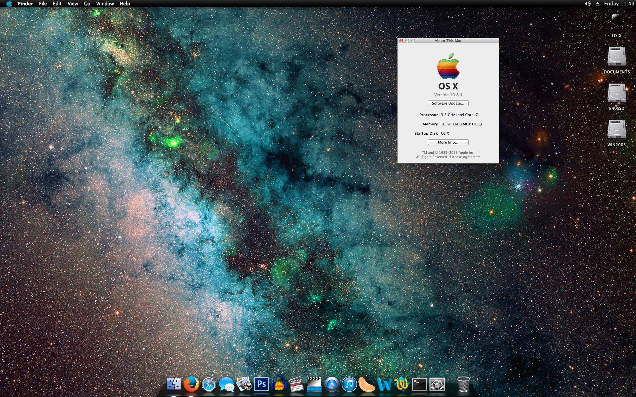Click the Software Update... button
Image resolution: width=636 pixels, height=397 pixels.
pos(448,103)
